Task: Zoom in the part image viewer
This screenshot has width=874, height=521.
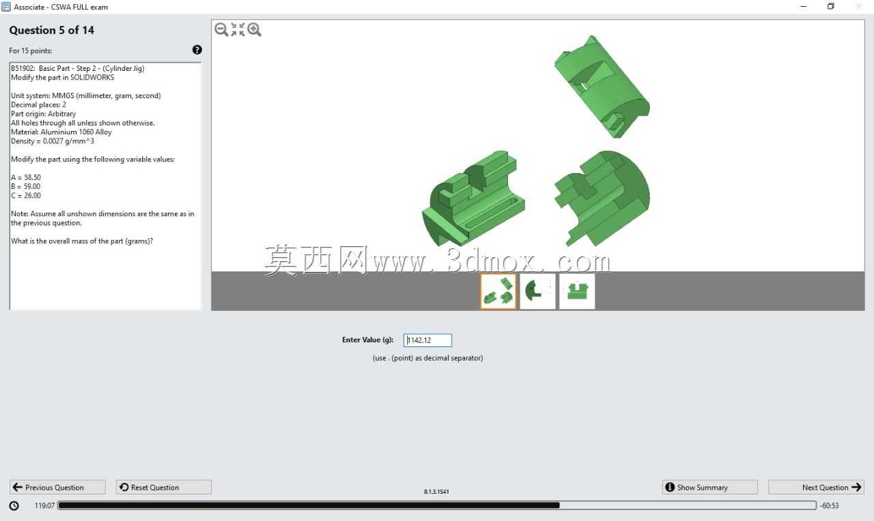Action: click(255, 29)
